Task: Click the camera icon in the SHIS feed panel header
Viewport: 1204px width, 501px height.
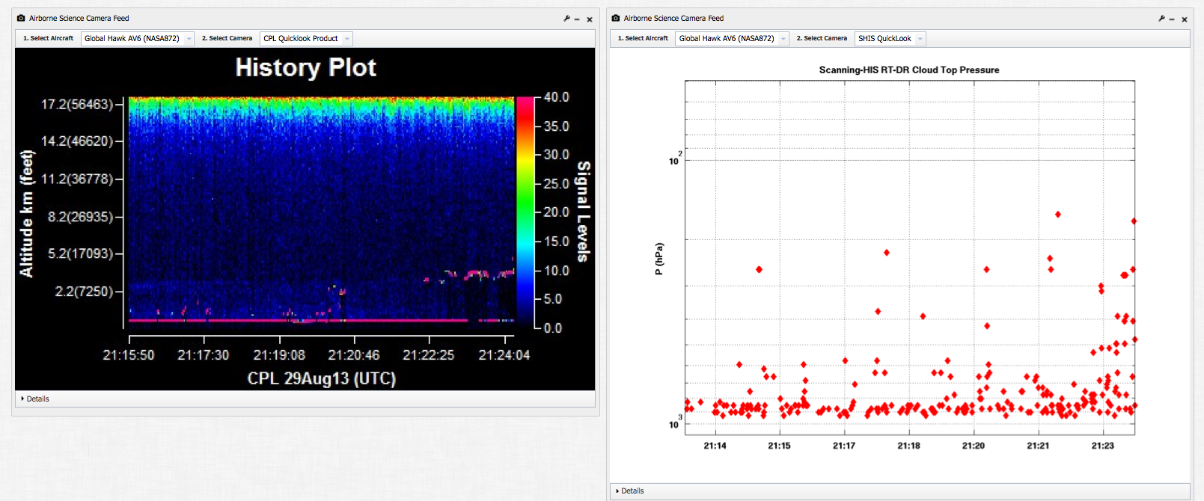Action: pyautogui.click(x=616, y=18)
